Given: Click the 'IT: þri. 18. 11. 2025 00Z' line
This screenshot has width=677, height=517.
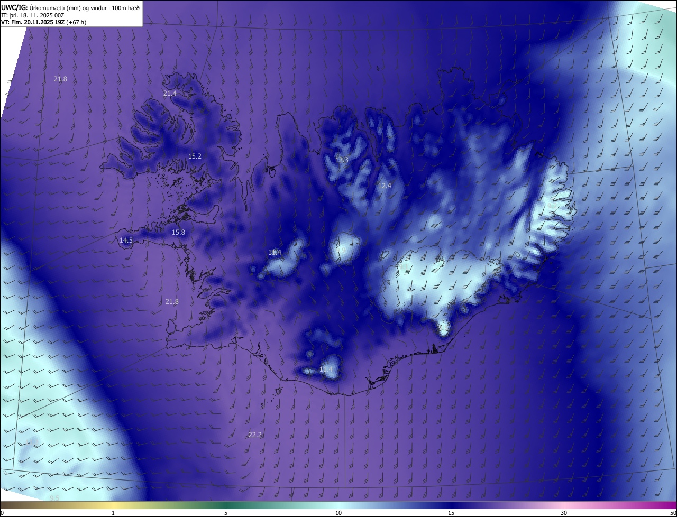Looking at the screenshot, I should [33, 15].
